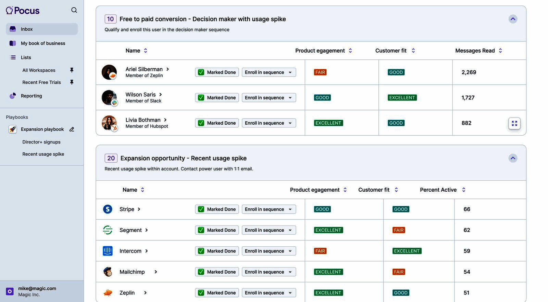Open My book of business
Screen dimensions: 548x302
point(43,43)
